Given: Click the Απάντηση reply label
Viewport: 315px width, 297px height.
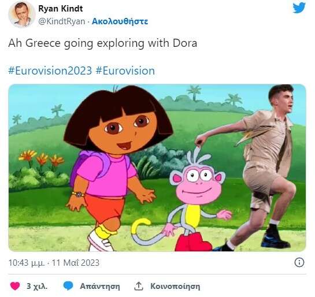Looking at the screenshot, I should pos(100,286).
